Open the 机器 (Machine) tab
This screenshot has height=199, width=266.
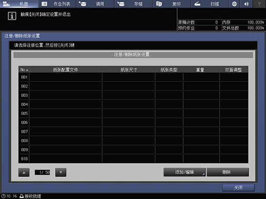click(x=19, y=4)
